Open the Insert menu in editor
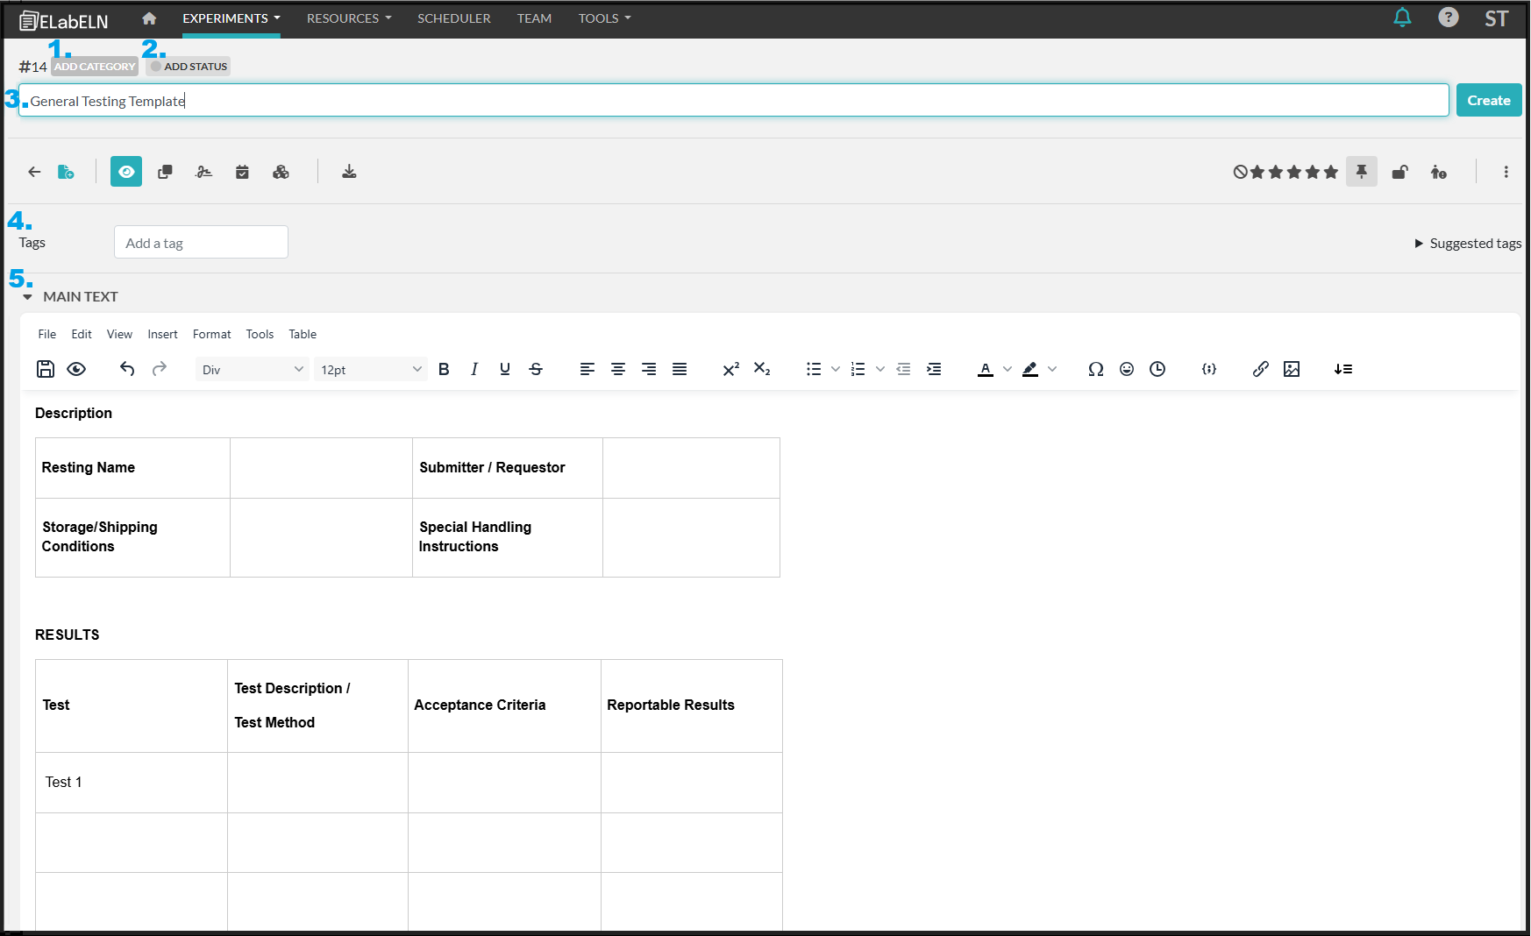 tap(162, 334)
